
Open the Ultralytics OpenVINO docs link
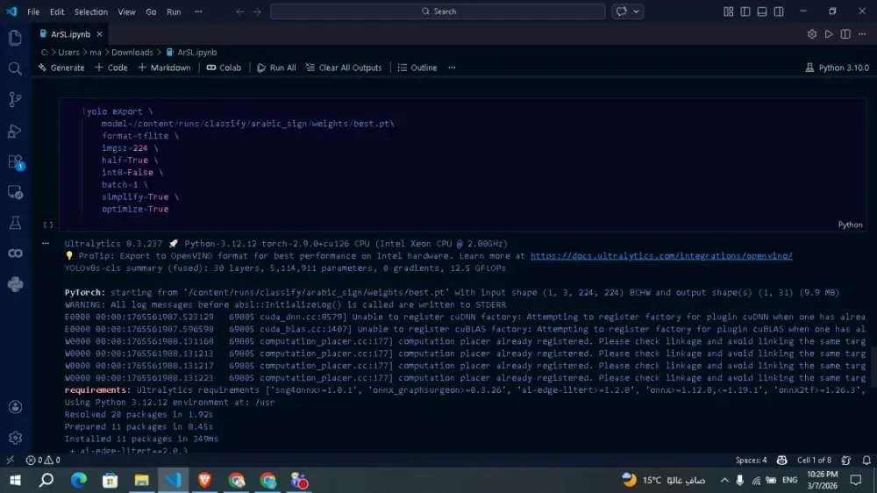pos(661,256)
